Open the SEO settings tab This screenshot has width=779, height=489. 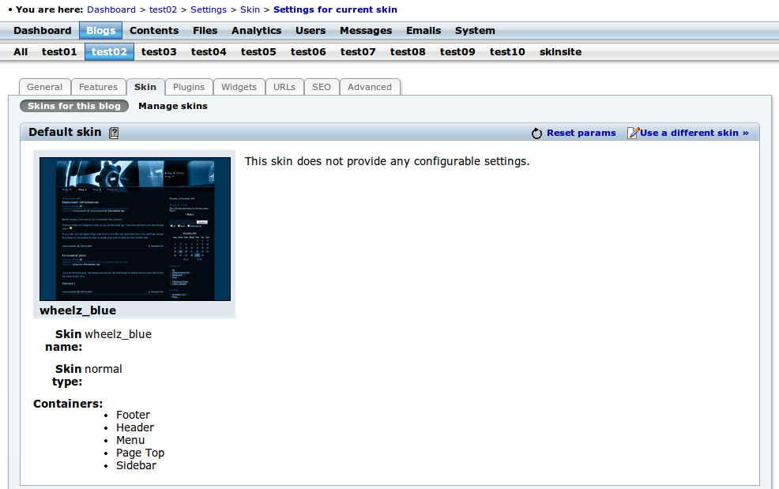point(322,87)
